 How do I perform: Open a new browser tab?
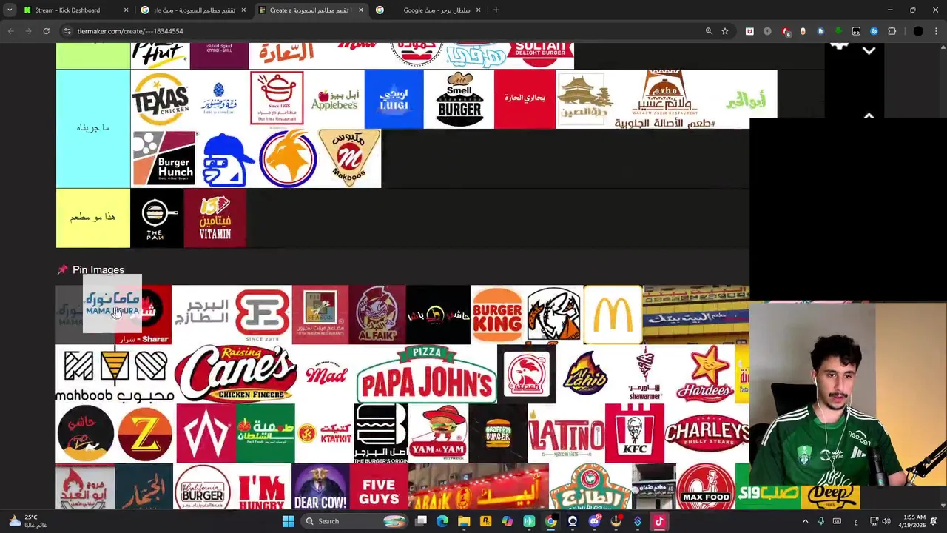(496, 10)
